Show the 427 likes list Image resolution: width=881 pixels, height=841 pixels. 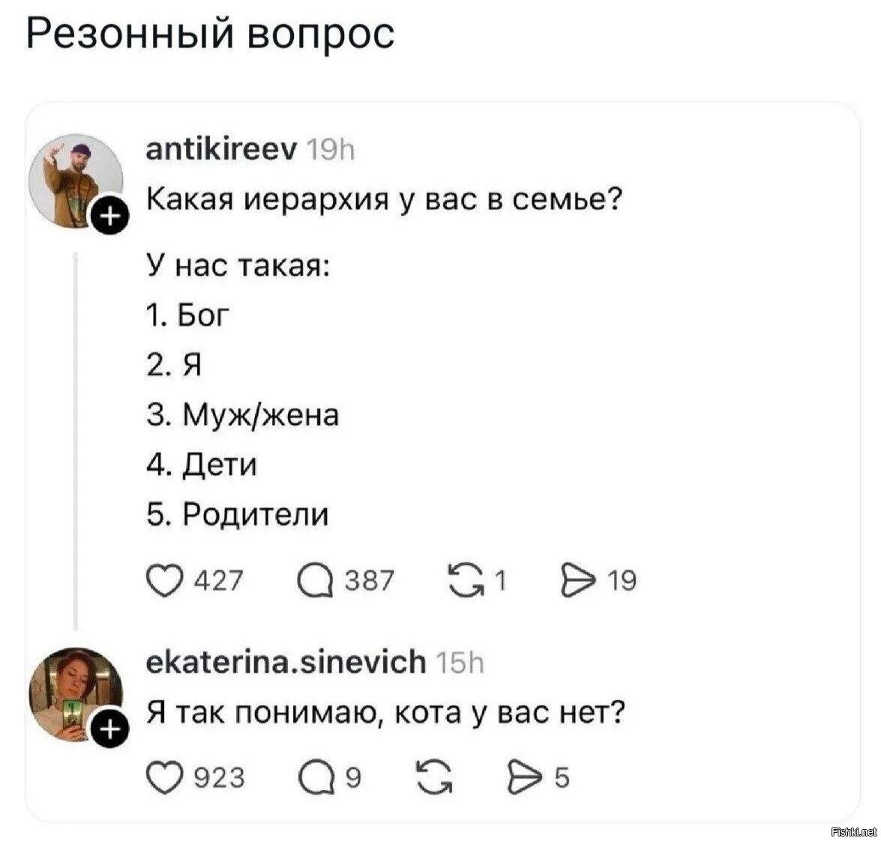click(216, 578)
